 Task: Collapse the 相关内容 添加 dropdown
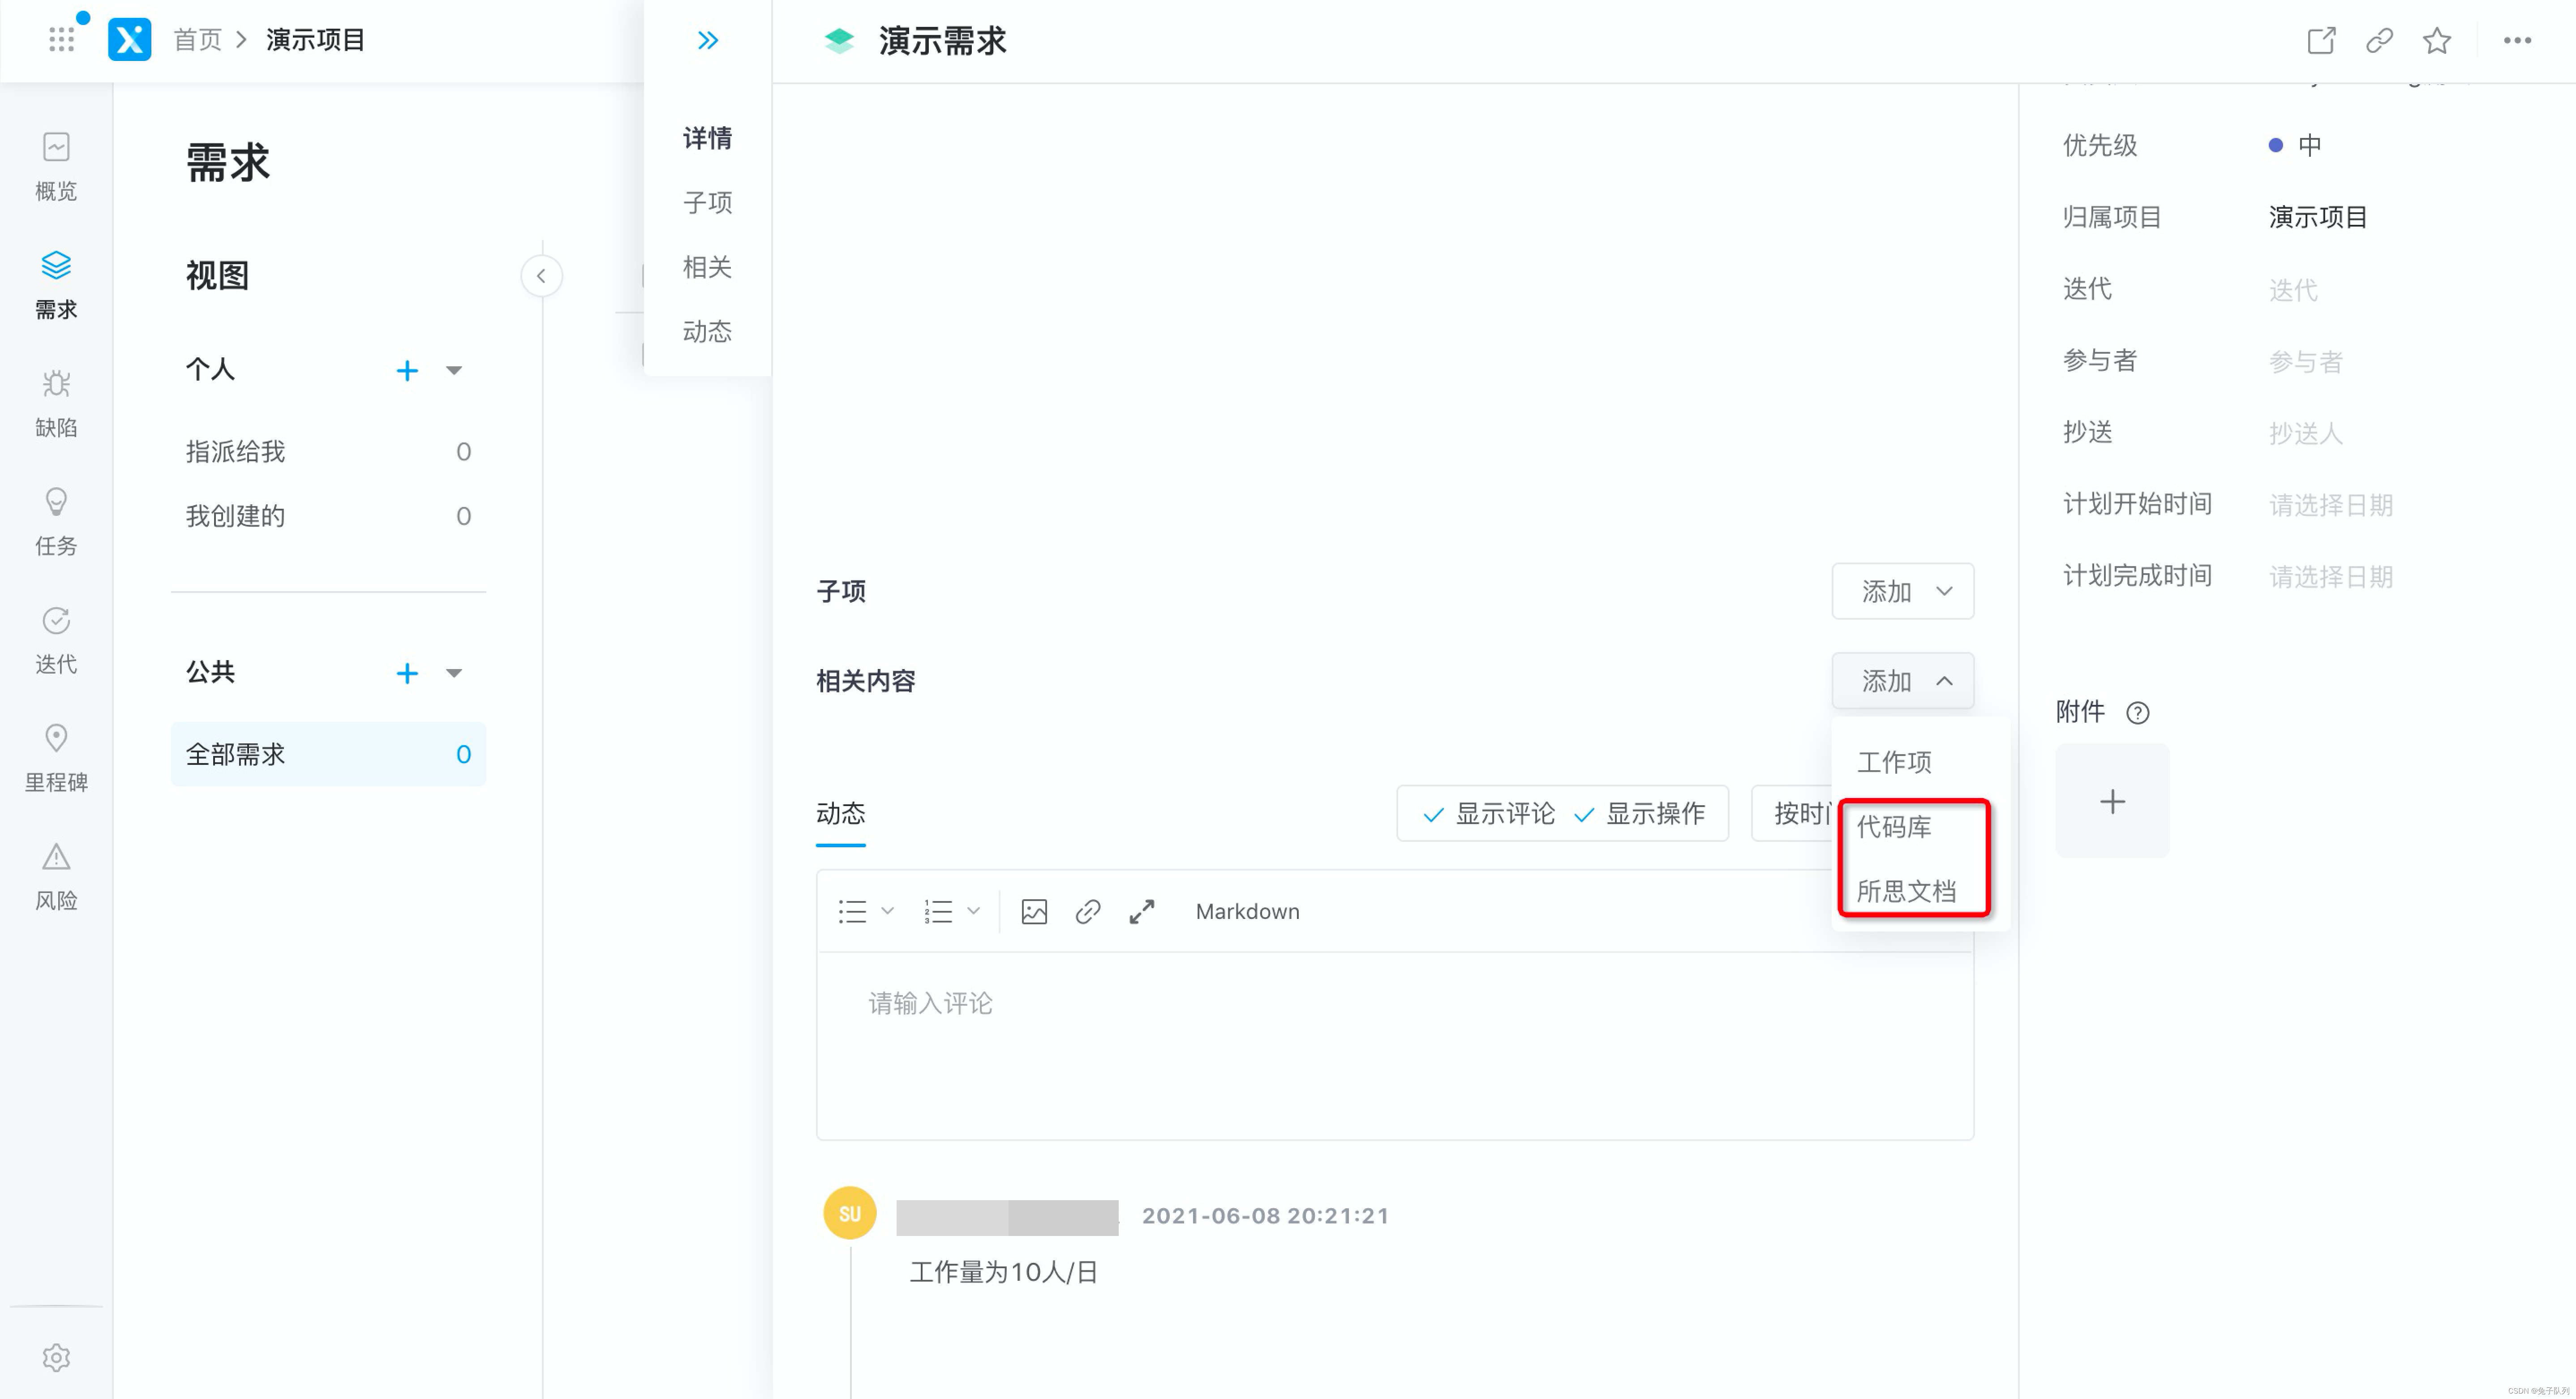coord(1902,681)
